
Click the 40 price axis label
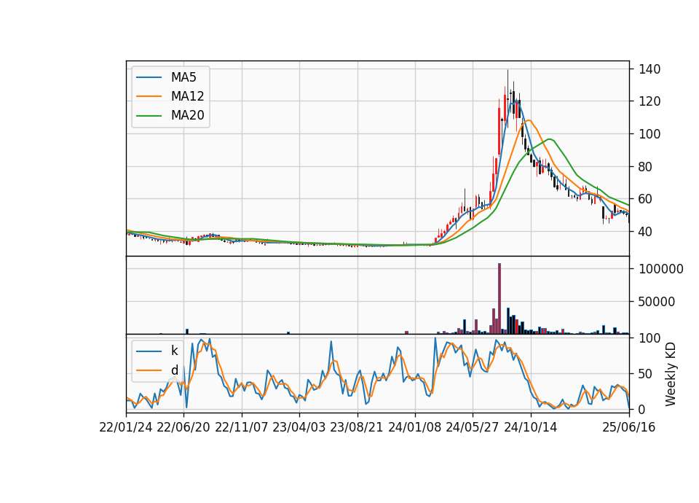(x=646, y=232)
